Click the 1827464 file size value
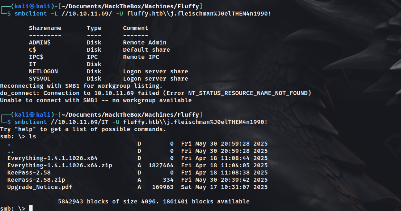Image resolution: width=401 pixels, height=211 pixels. tap(161, 165)
